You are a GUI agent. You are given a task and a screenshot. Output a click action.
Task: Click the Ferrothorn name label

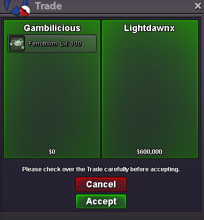click(x=42, y=44)
